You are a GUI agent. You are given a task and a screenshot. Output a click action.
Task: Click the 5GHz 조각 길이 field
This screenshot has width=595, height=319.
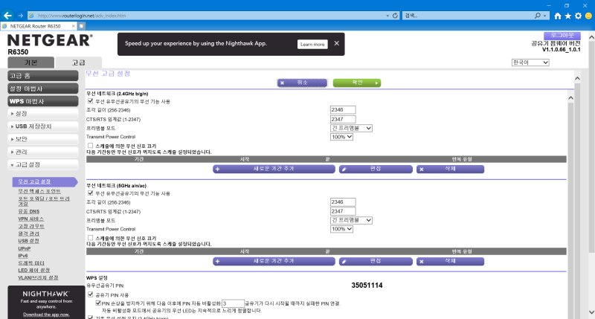click(x=343, y=202)
